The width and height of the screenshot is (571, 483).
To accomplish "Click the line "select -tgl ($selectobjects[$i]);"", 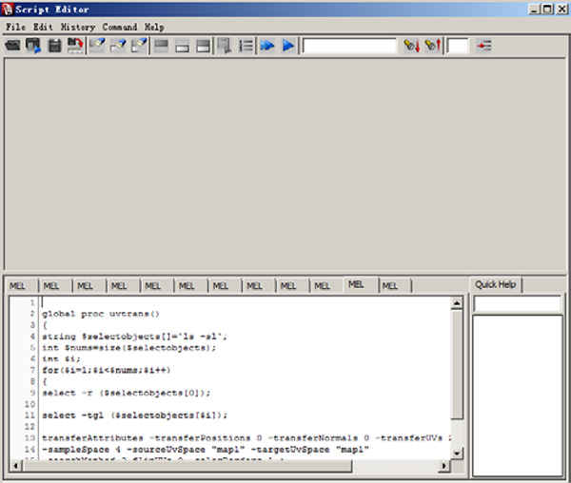I will pyautogui.click(x=134, y=415).
